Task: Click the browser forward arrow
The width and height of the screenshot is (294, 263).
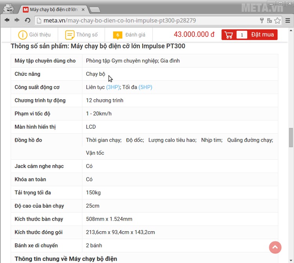Action: (17, 20)
